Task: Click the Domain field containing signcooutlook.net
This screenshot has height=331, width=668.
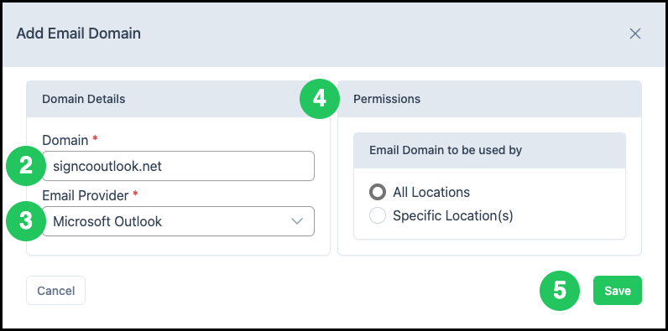Action: tap(179, 166)
